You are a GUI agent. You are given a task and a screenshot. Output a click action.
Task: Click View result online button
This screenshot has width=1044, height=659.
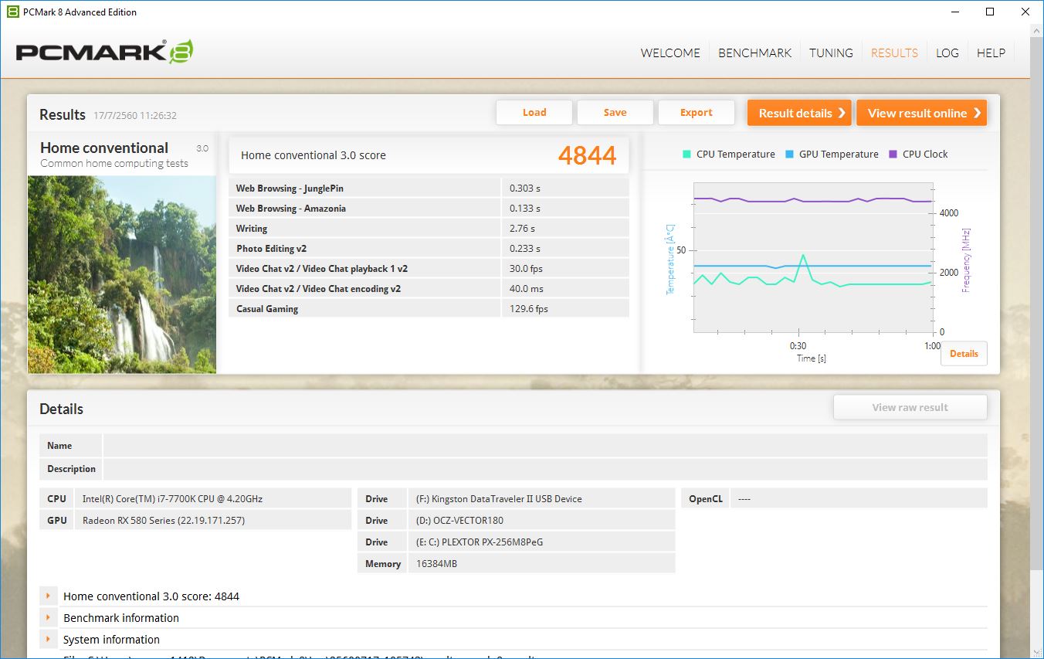(921, 113)
